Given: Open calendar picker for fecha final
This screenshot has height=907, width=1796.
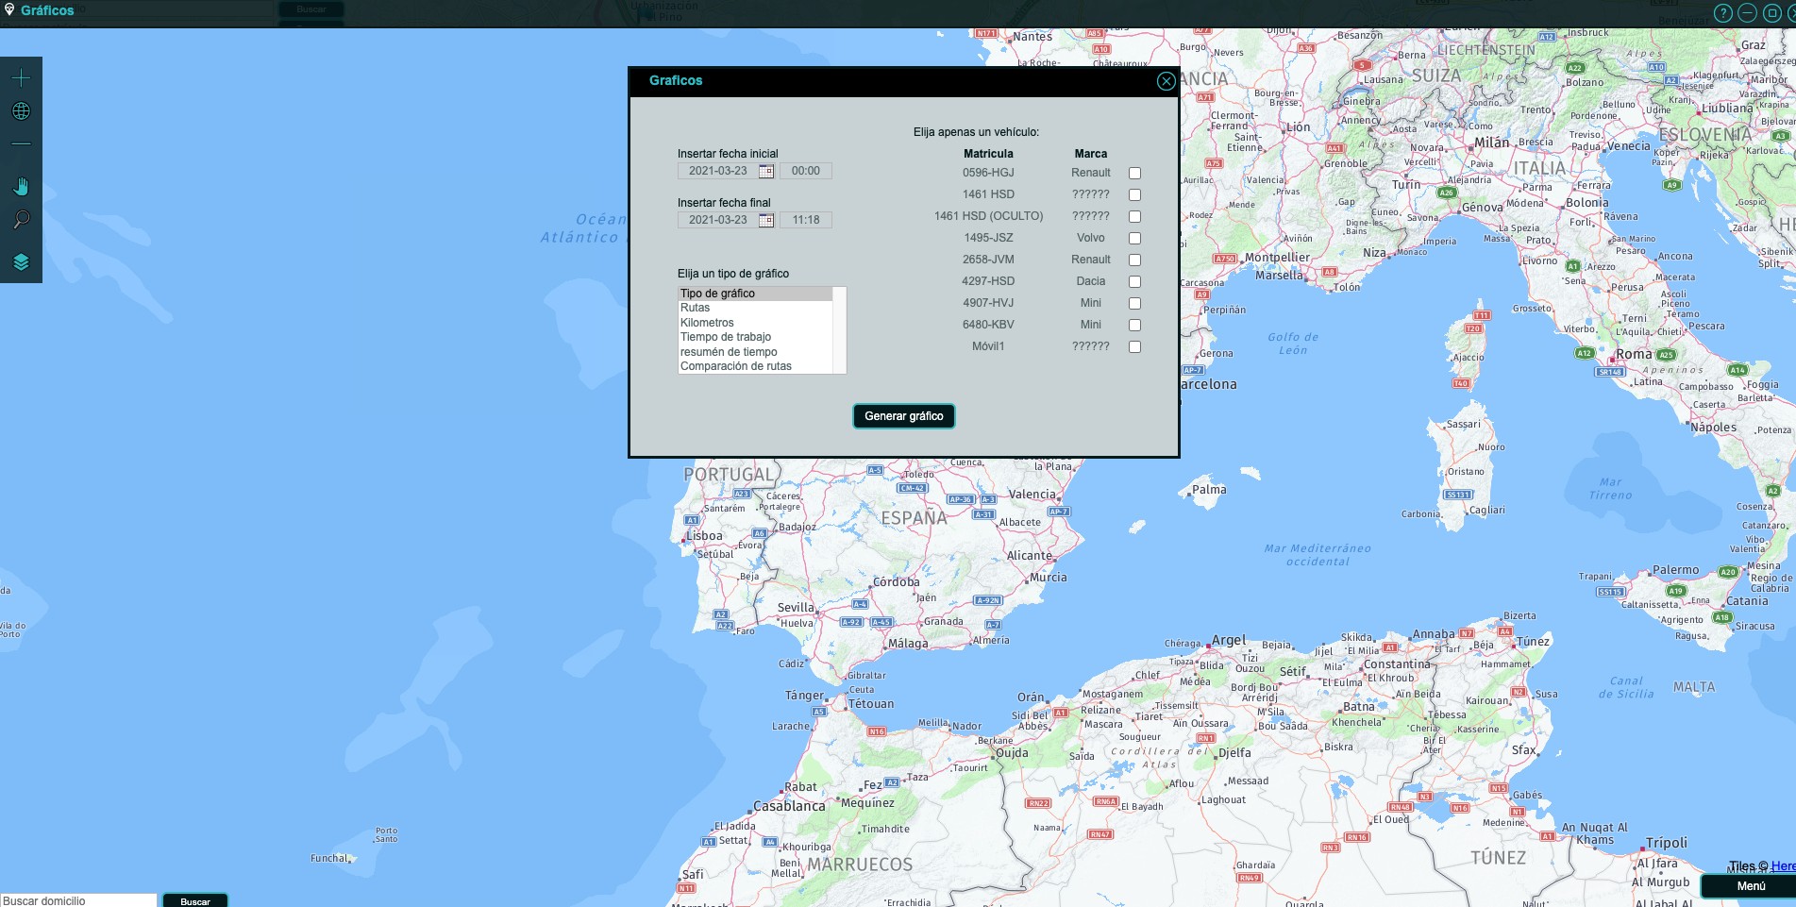Looking at the screenshot, I should point(766,221).
